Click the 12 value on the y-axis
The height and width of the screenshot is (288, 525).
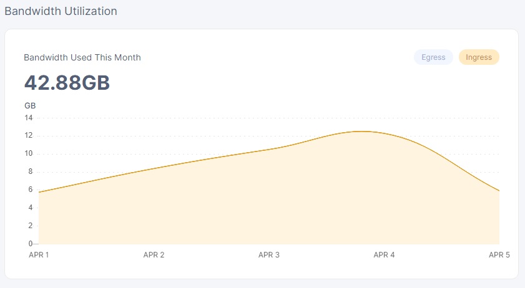point(29,135)
